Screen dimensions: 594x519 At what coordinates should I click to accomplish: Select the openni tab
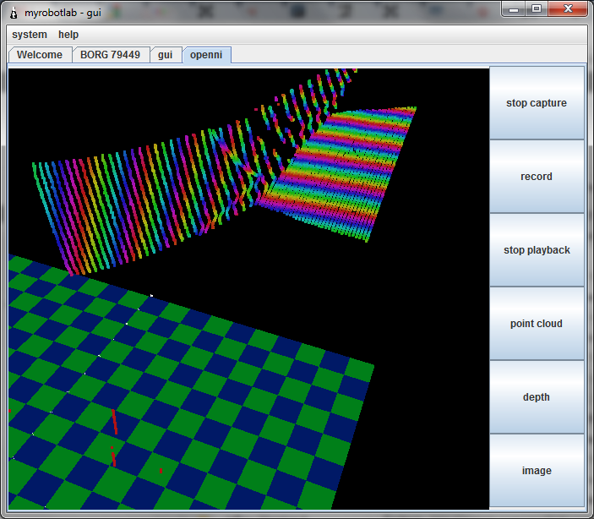(x=207, y=55)
